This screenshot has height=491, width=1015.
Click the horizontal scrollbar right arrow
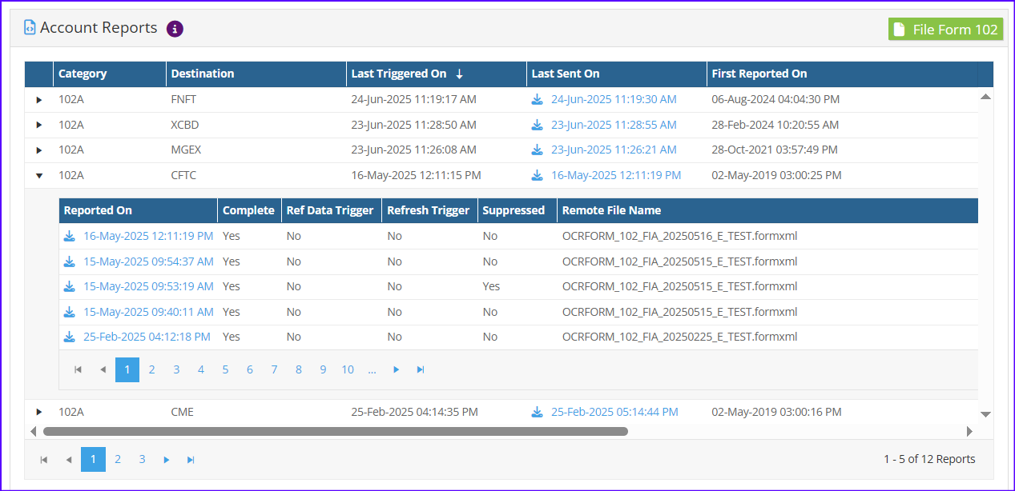(x=970, y=431)
